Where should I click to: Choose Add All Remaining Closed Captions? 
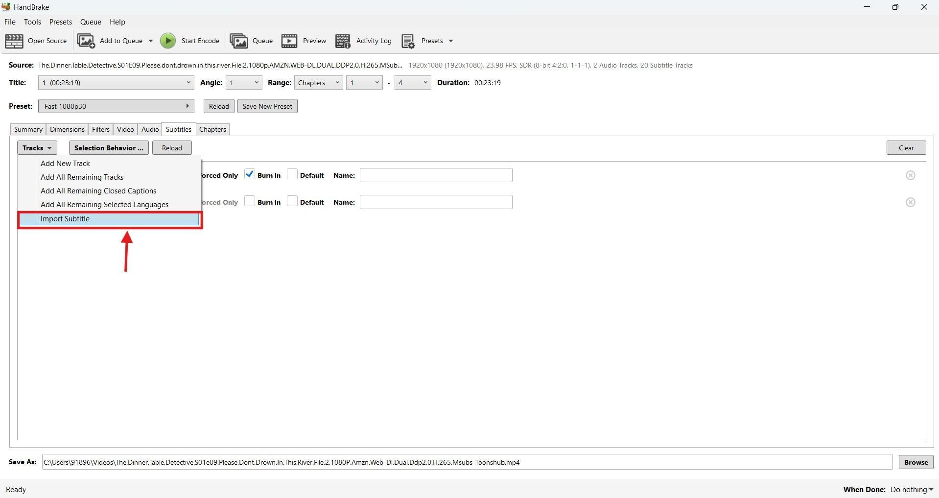pyautogui.click(x=110, y=191)
